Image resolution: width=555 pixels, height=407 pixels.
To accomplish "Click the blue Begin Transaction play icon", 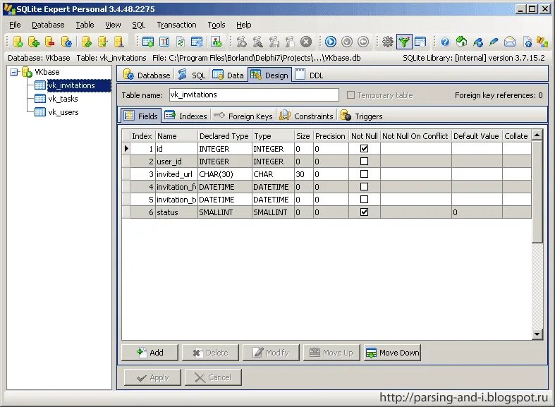I will [331, 42].
